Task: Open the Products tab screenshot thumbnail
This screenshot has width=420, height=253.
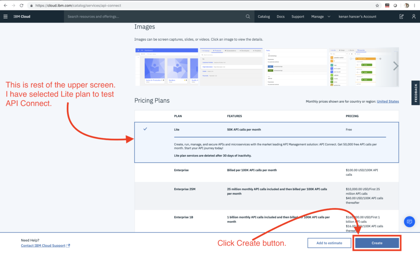Action: tap(231, 67)
